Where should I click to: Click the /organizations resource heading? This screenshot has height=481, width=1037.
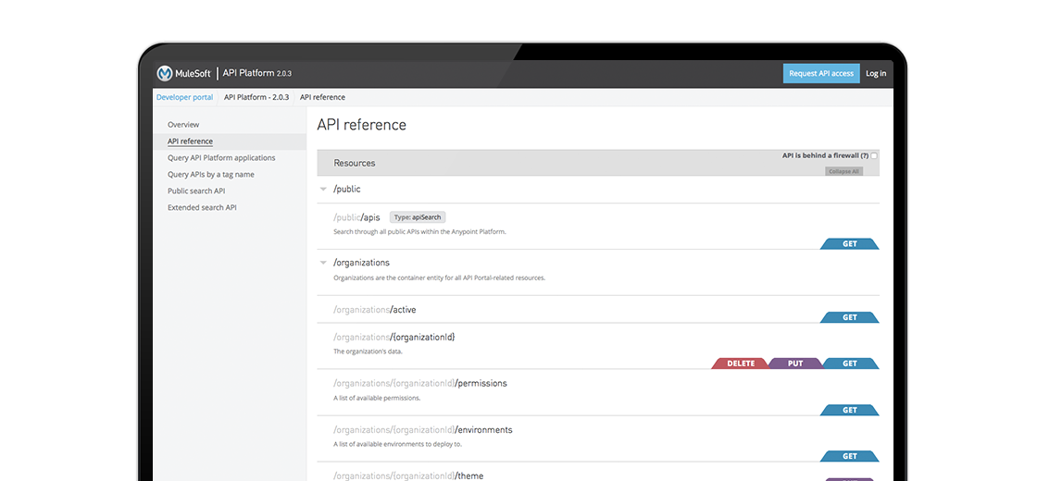(x=361, y=263)
